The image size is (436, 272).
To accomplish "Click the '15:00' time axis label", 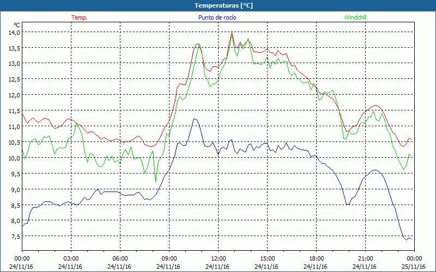I will (268, 259).
